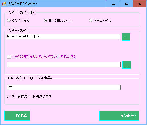
Task: Browse for the header file
Action: (x=127, y=65)
